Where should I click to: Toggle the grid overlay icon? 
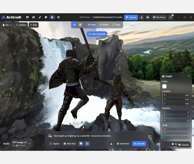87,144
